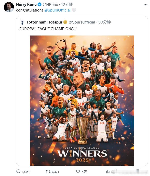The height and width of the screenshot is (176, 150).
Task: Open Harry Kane's profile avatar
Action: coord(9,7)
